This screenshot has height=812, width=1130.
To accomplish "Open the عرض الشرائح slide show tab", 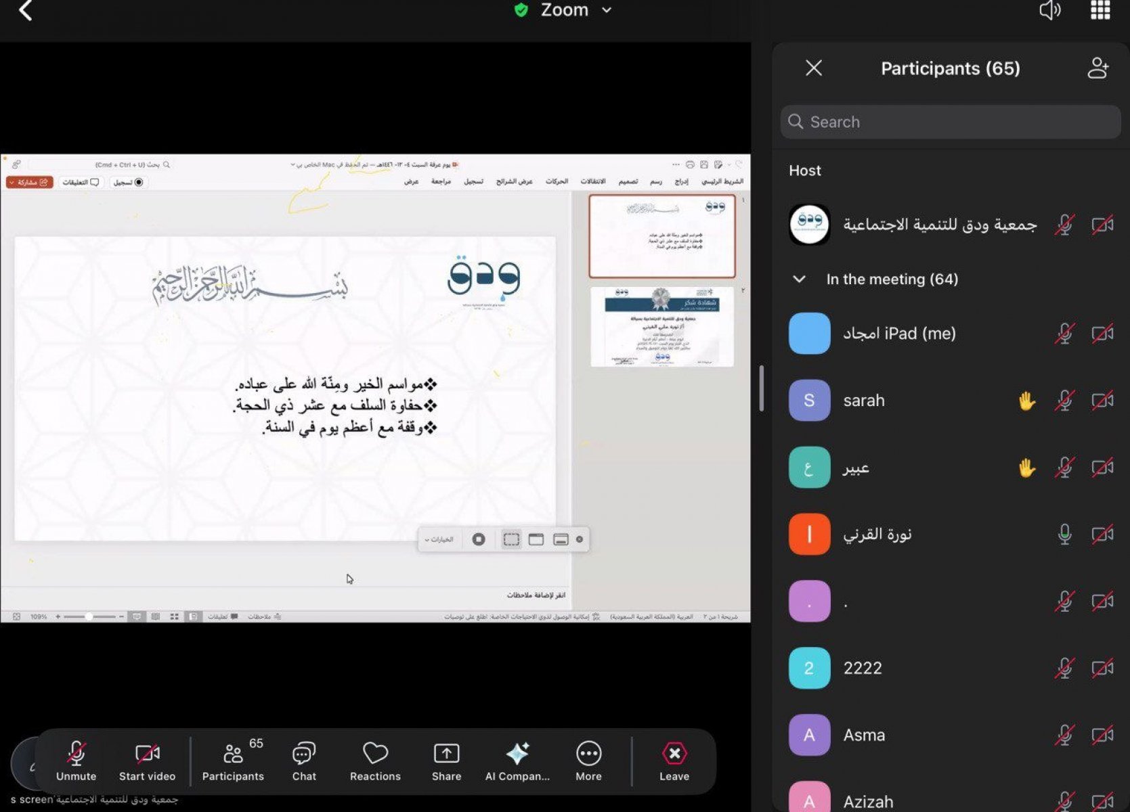I will tap(514, 181).
